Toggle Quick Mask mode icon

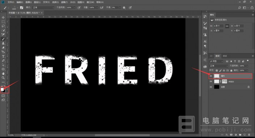(3, 96)
